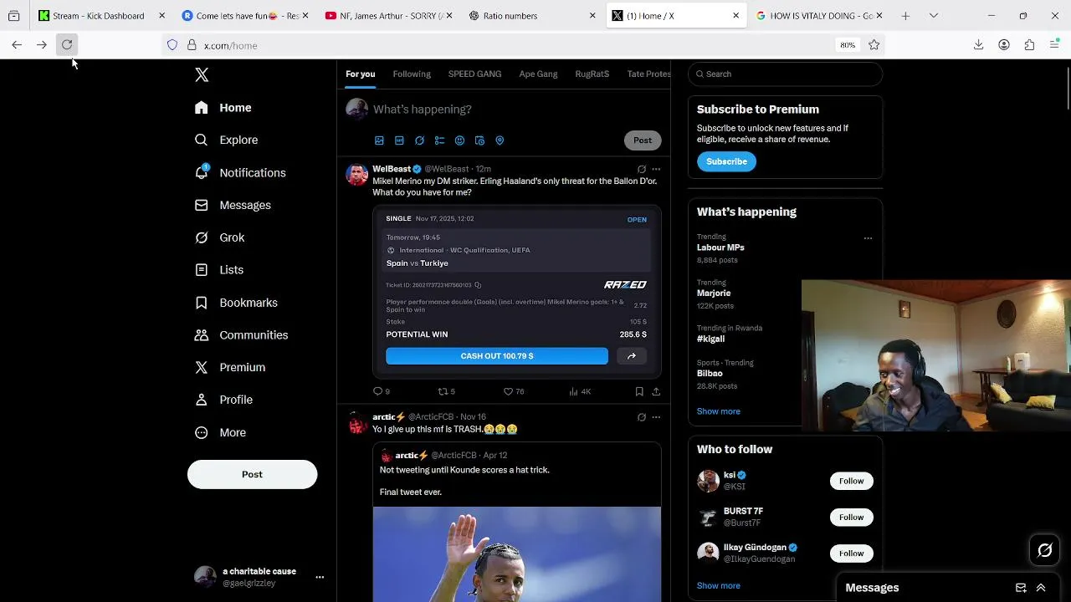Reply to the WelBeast post
Screen dimensions: 1071x602
click(382, 391)
